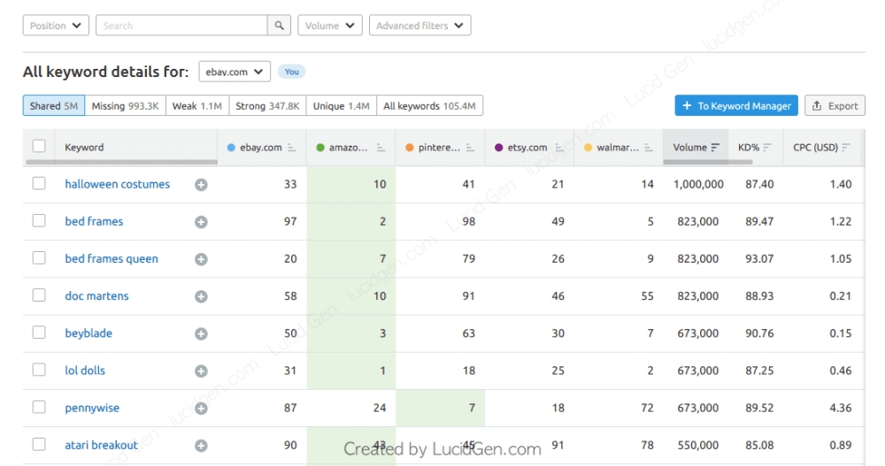Expand the Advanced filters dropdown
The width and height of the screenshot is (885, 466).
point(419,26)
